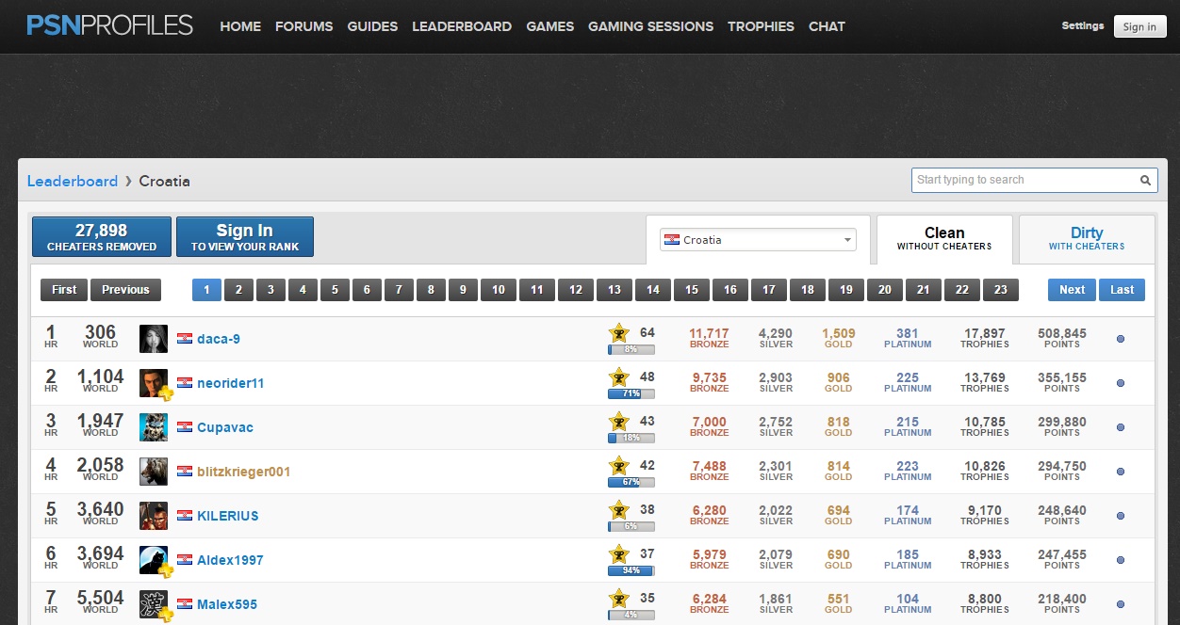Click the status dot in Aldex1997's row

[1120, 560]
